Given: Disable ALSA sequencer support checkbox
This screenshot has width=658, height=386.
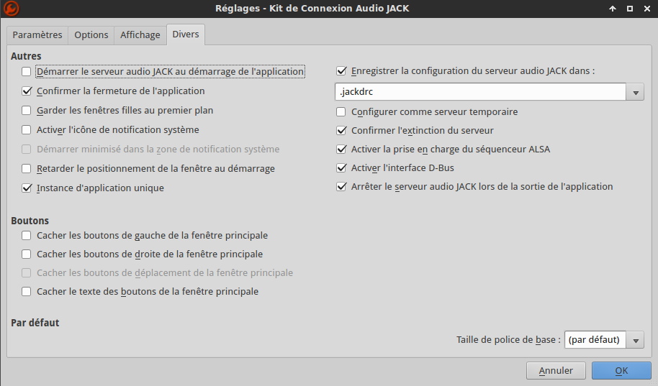Looking at the screenshot, I should (341, 150).
